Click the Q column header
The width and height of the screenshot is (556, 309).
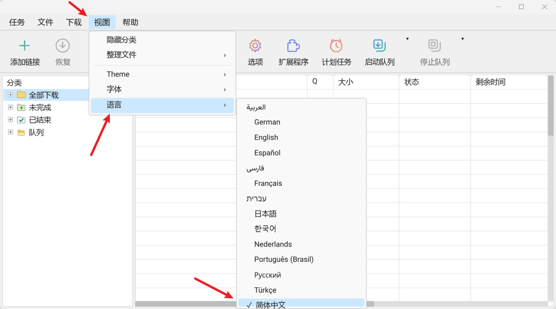click(x=320, y=82)
